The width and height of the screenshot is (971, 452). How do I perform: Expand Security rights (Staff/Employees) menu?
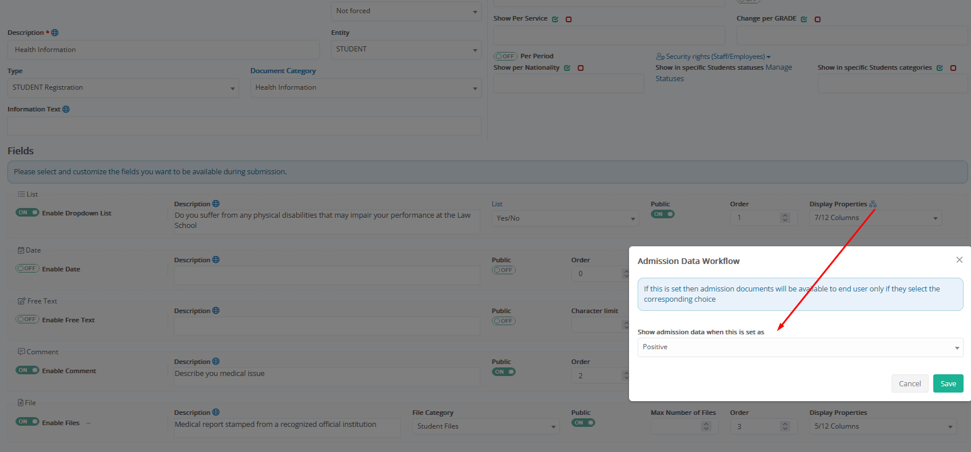tap(715, 57)
